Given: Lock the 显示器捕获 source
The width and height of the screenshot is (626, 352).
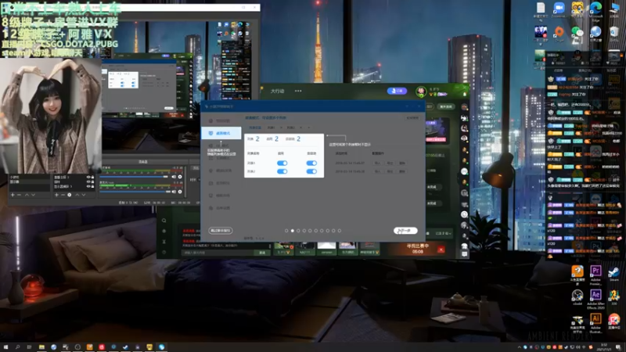Looking at the screenshot, I should [92, 186].
